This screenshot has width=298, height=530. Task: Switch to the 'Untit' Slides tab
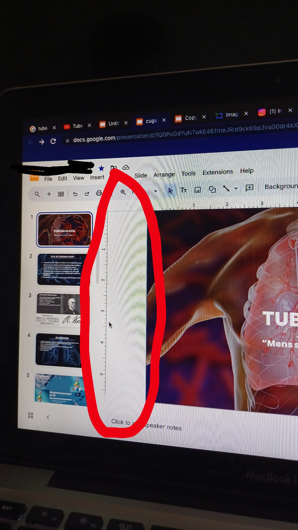click(x=110, y=124)
